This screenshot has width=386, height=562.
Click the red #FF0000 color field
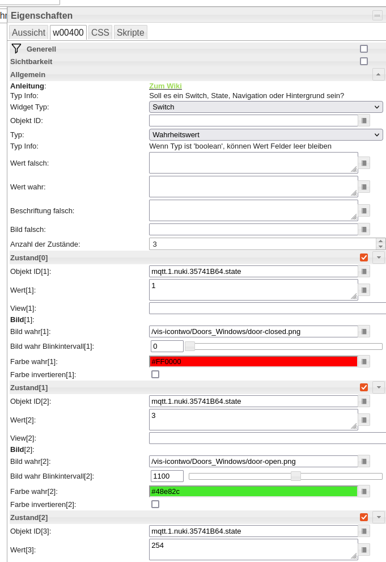click(253, 362)
